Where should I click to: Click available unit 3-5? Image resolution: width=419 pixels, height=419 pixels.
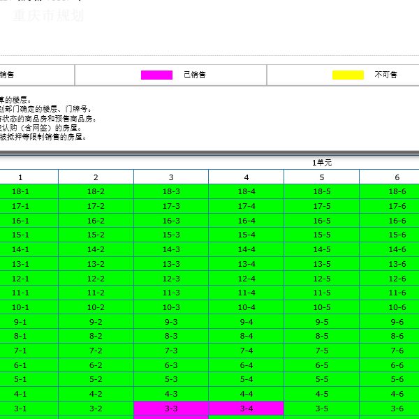point(322,409)
